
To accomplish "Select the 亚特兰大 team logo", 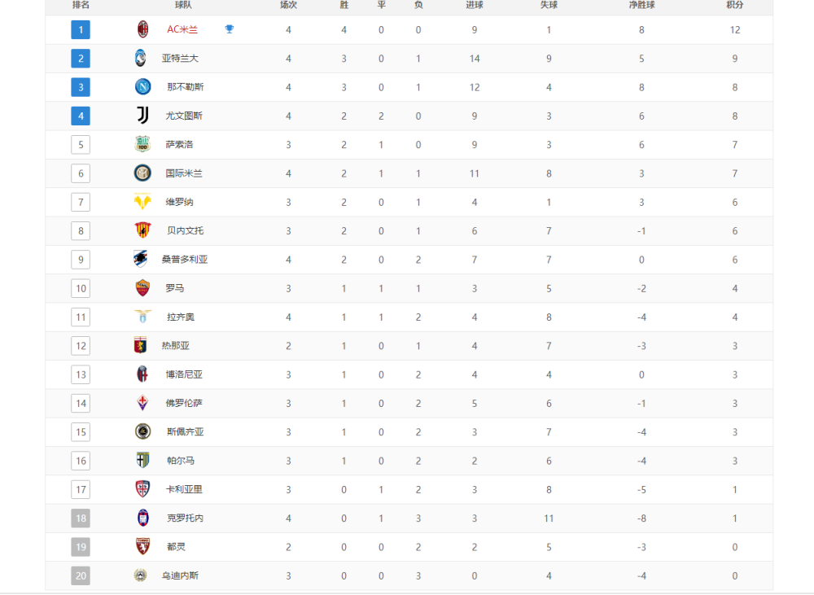I will tap(140, 58).
